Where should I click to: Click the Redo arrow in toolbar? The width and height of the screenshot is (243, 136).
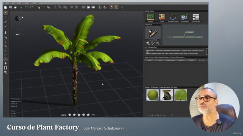[32, 7]
